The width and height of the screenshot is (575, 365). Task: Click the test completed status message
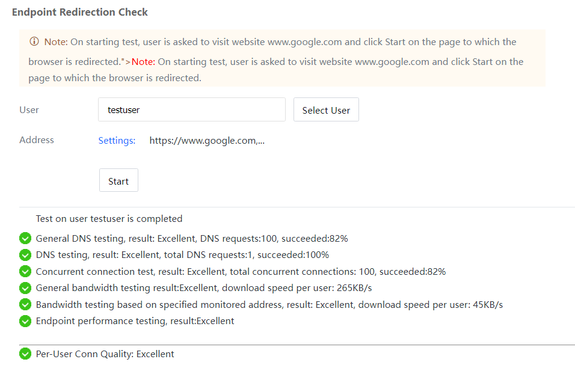pyautogui.click(x=109, y=219)
